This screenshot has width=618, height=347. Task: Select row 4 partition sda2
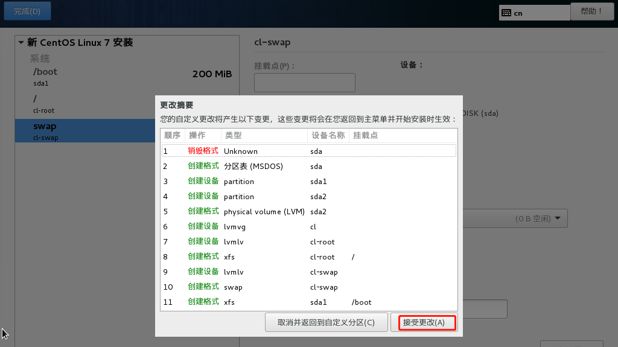coord(309,196)
